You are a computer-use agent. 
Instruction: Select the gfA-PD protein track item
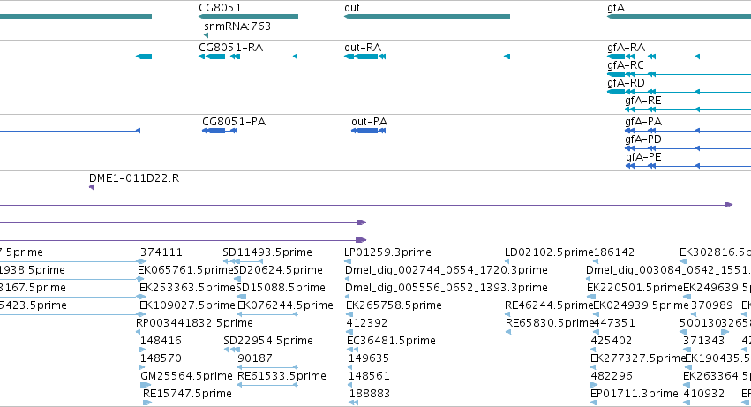(x=687, y=148)
